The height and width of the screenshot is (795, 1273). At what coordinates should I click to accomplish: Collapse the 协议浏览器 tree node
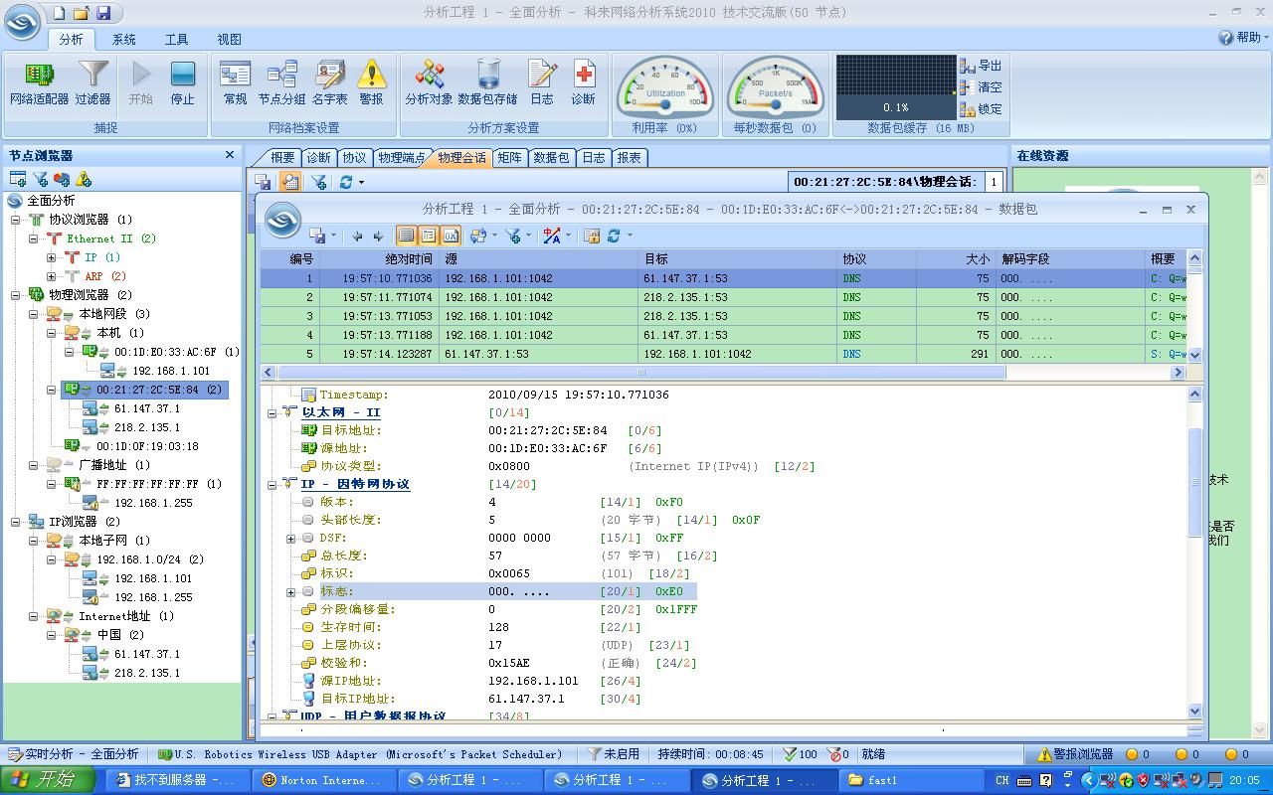click(16, 220)
